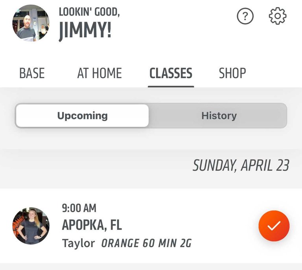Screen dimensions: 302x270
Task: Open the user profile photo
Action: click(x=31, y=23)
